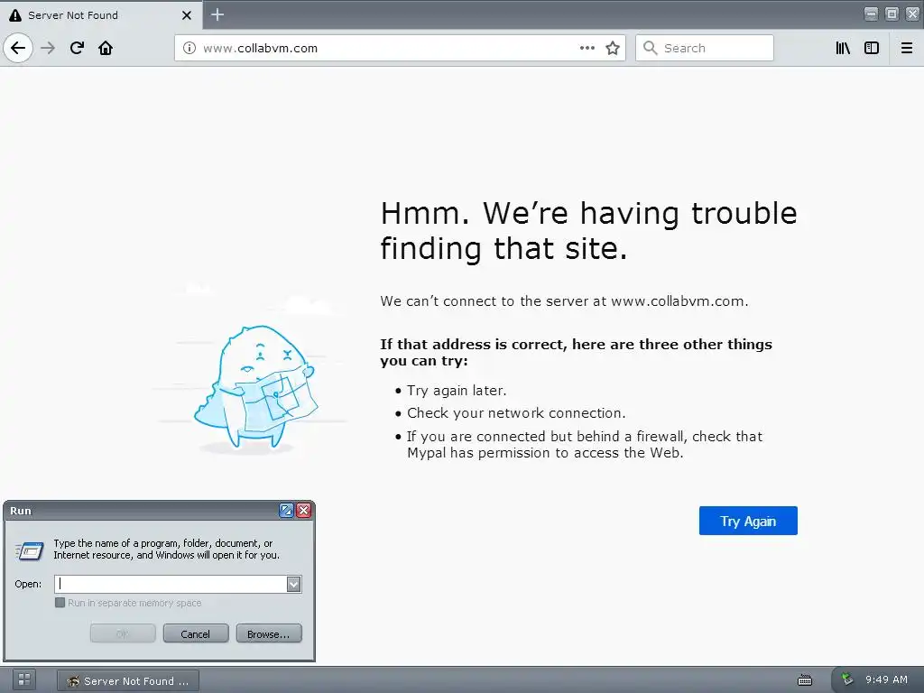The image size is (924, 693).
Task: Toggle Run in separate memory space checkbox
Action: click(x=60, y=602)
